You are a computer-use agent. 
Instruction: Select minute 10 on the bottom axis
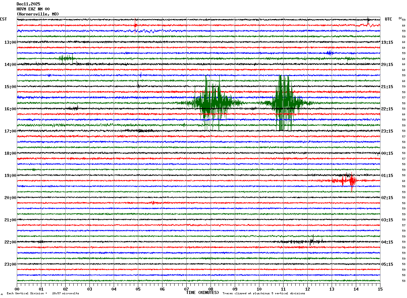coord(259,289)
